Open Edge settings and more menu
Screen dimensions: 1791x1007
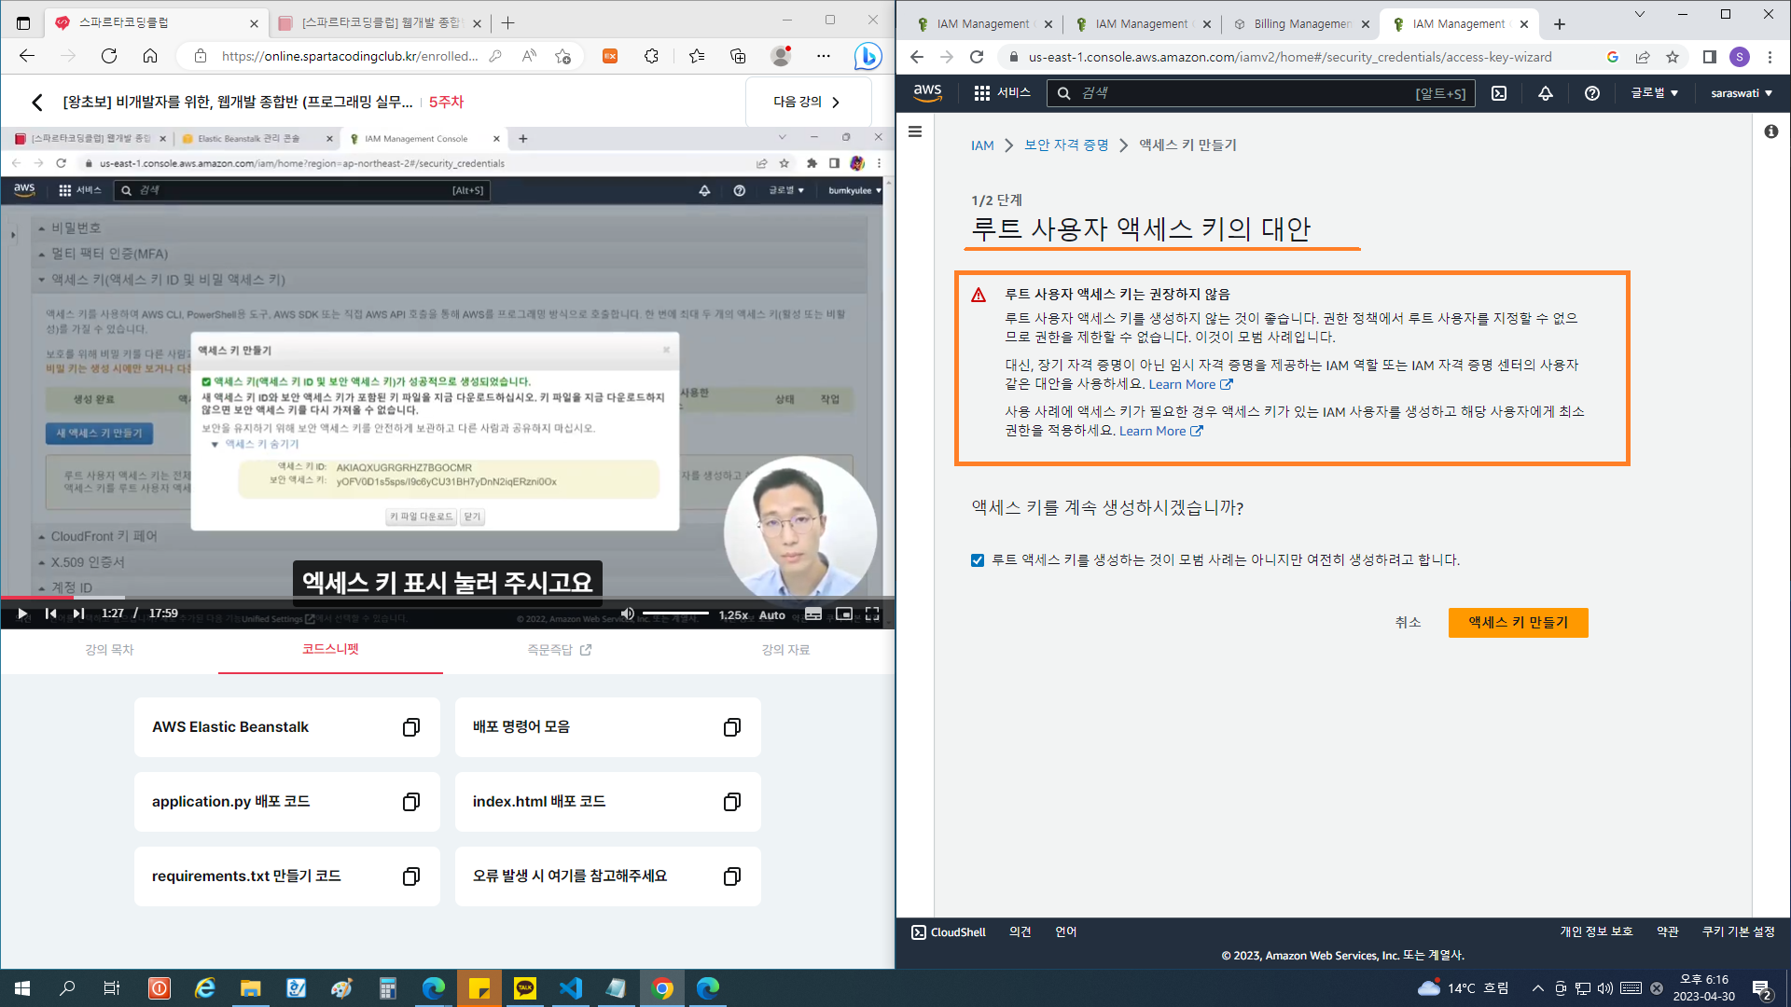tap(823, 56)
